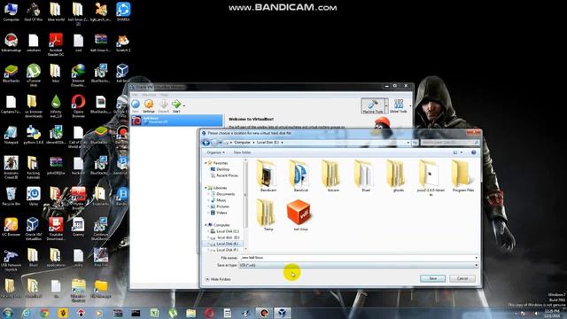
Task: Open the File name dropdown arrow
Action: tap(477, 258)
